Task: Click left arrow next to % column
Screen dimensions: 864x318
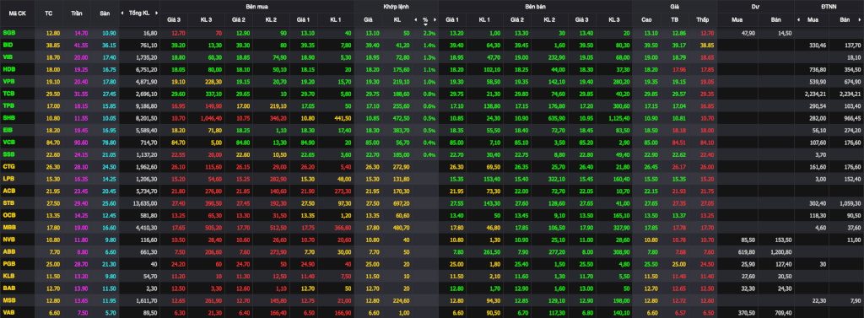Action: click(416, 20)
